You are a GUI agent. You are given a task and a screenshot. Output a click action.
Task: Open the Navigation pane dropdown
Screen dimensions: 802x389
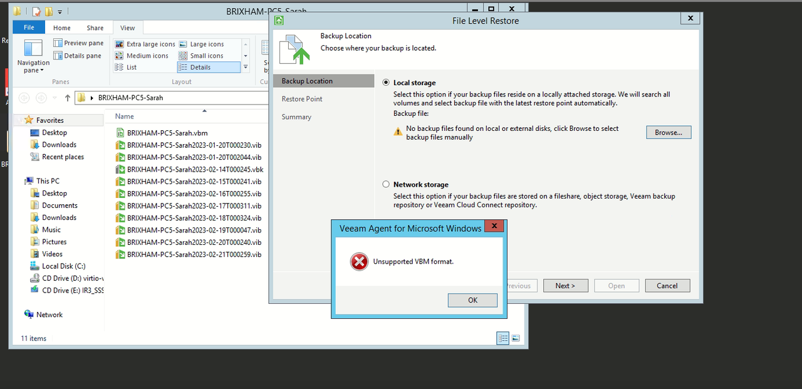pyautogui.click(x=33, y=56)
